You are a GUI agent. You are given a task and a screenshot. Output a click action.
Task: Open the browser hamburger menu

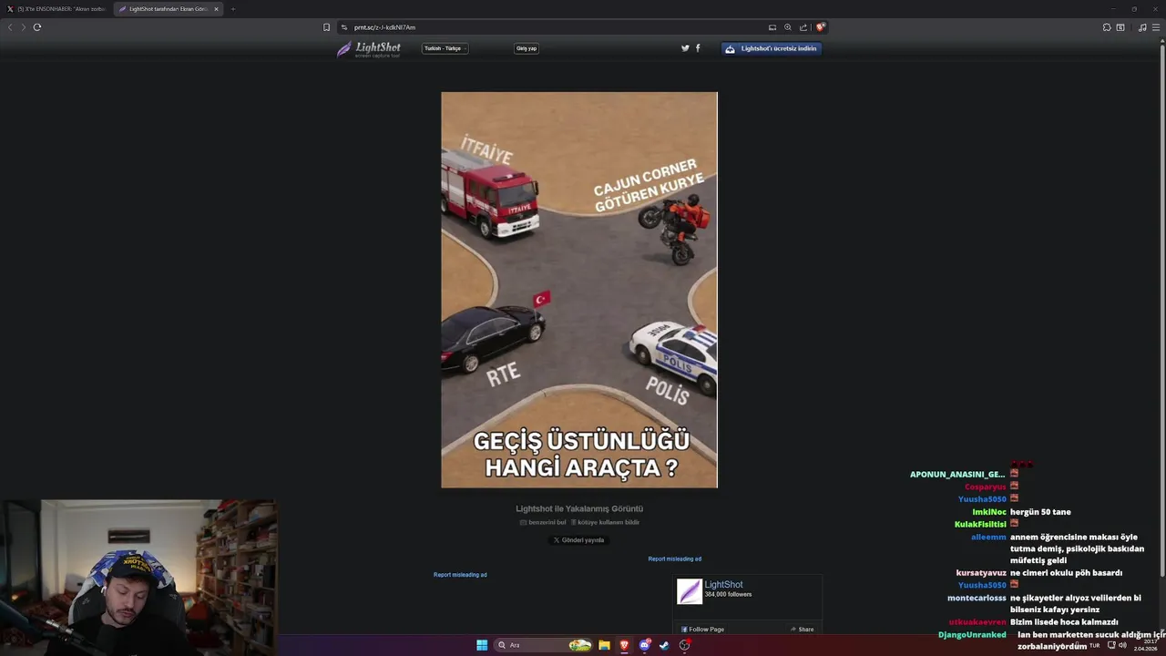[x=1156, y=27]
